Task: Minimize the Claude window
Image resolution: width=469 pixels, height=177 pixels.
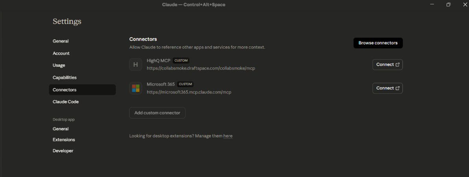Action: point(432,5)
